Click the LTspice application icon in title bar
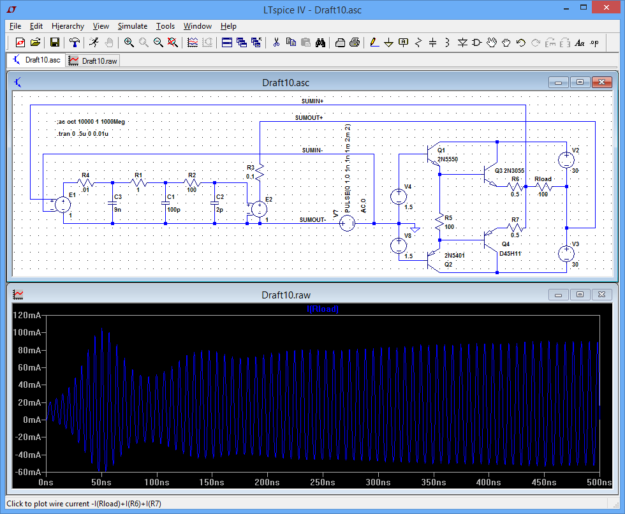The width and height of the screenshot is (625, 514). pyautogui.click(x=12, y=9)
